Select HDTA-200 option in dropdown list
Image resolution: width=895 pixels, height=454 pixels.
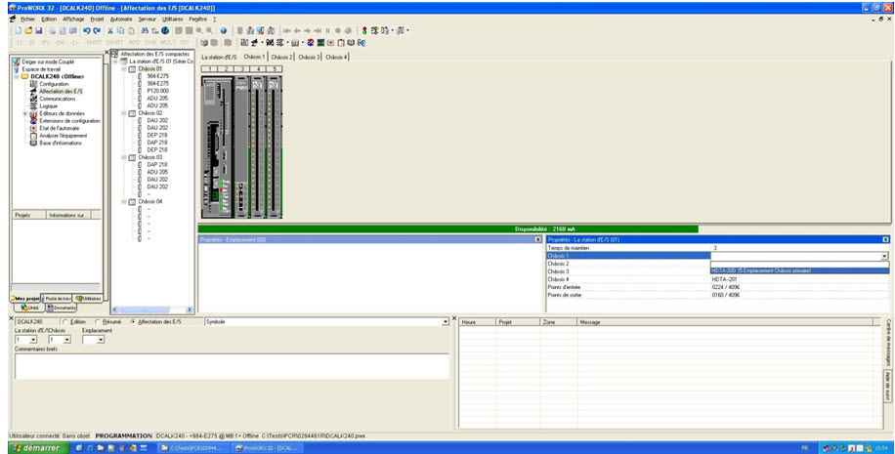[799, 270]
